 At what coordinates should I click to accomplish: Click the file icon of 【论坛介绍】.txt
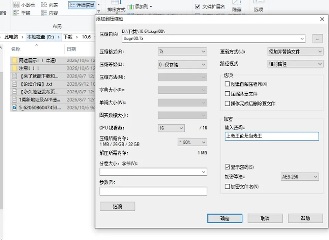pos(14,84)
